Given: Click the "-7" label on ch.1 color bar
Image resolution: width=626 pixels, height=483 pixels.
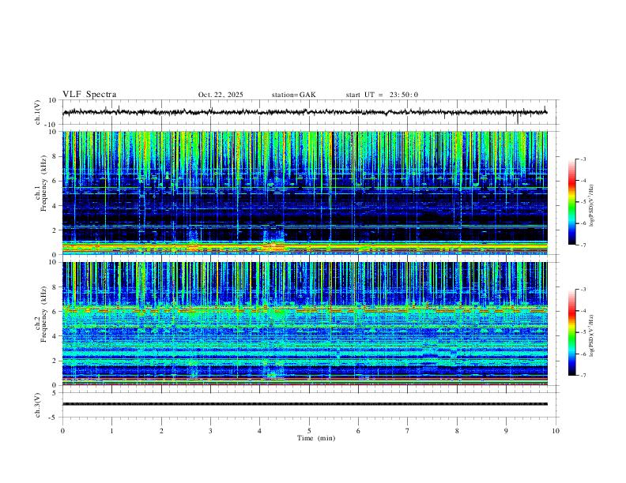Looking at the screenshot, I should point(583,245).
